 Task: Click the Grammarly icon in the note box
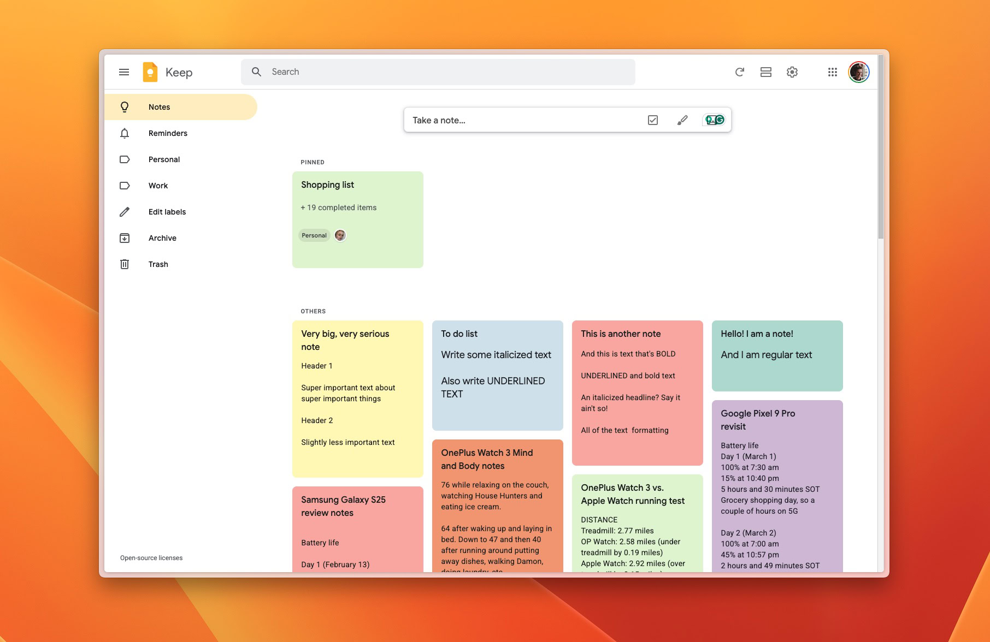[x=715, y=120]
